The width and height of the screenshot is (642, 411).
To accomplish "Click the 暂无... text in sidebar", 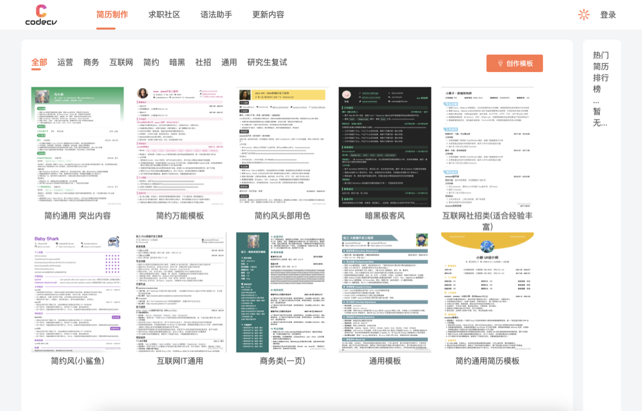I will pos(600,117).
